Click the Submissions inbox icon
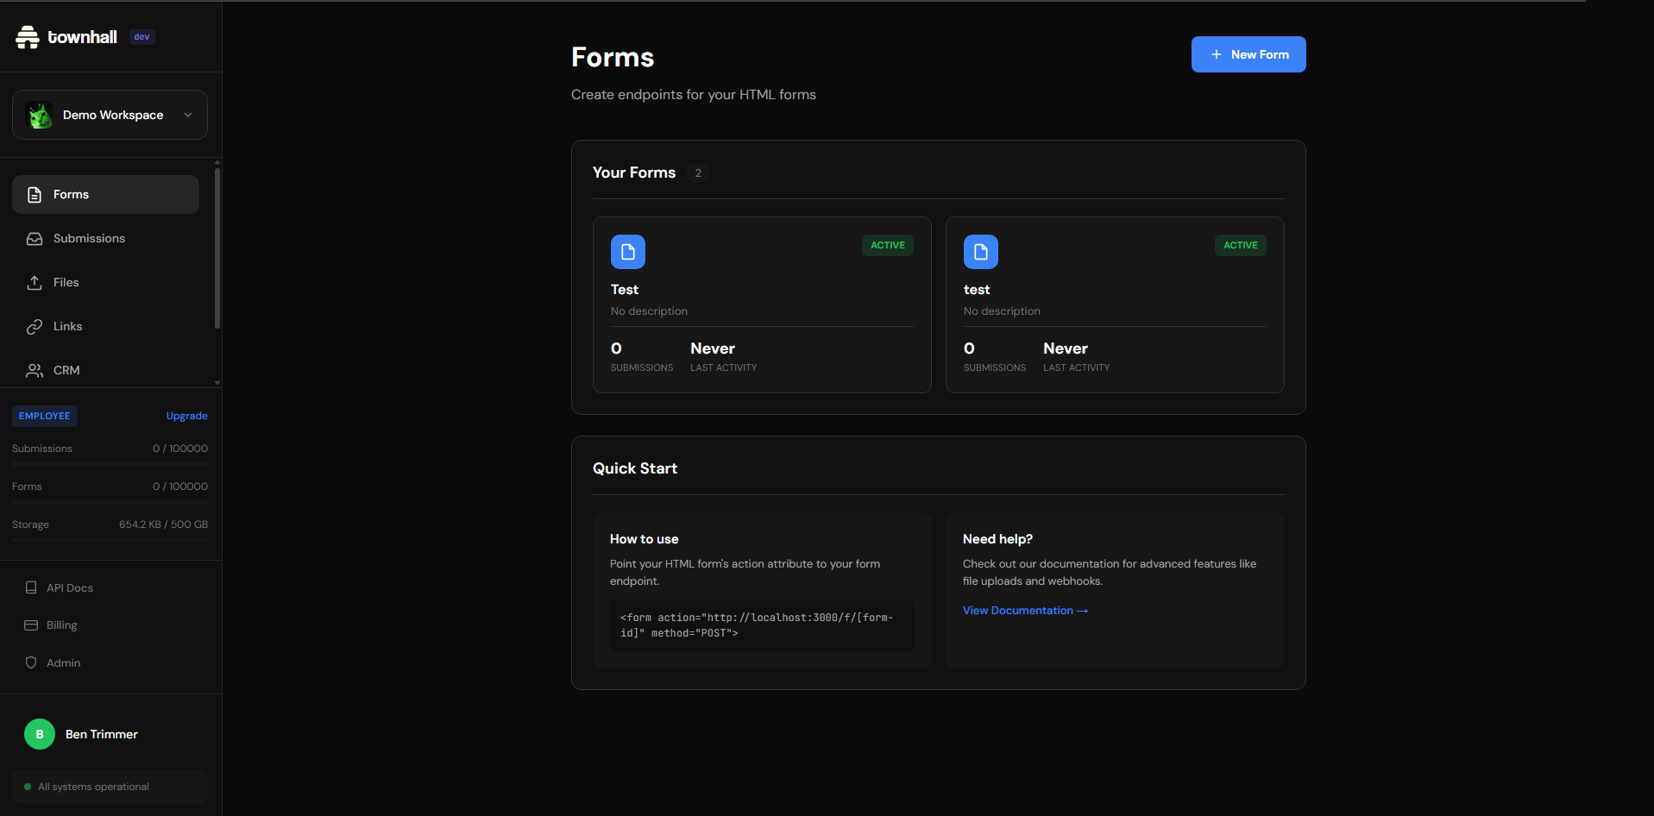The height and width of the screenshot is (816, 1654). [35, 239]
